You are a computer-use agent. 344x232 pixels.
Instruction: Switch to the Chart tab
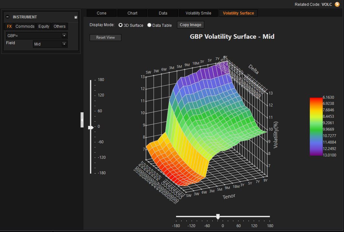pyautogui.click(x=132, y=13)
